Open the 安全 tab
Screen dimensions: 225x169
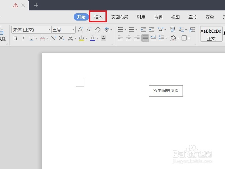tap(210, 17)
